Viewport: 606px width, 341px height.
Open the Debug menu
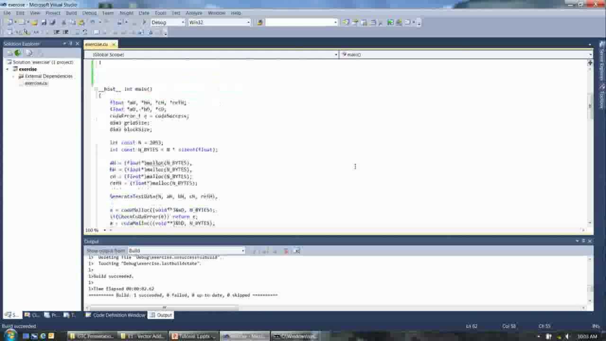(89, 13)
